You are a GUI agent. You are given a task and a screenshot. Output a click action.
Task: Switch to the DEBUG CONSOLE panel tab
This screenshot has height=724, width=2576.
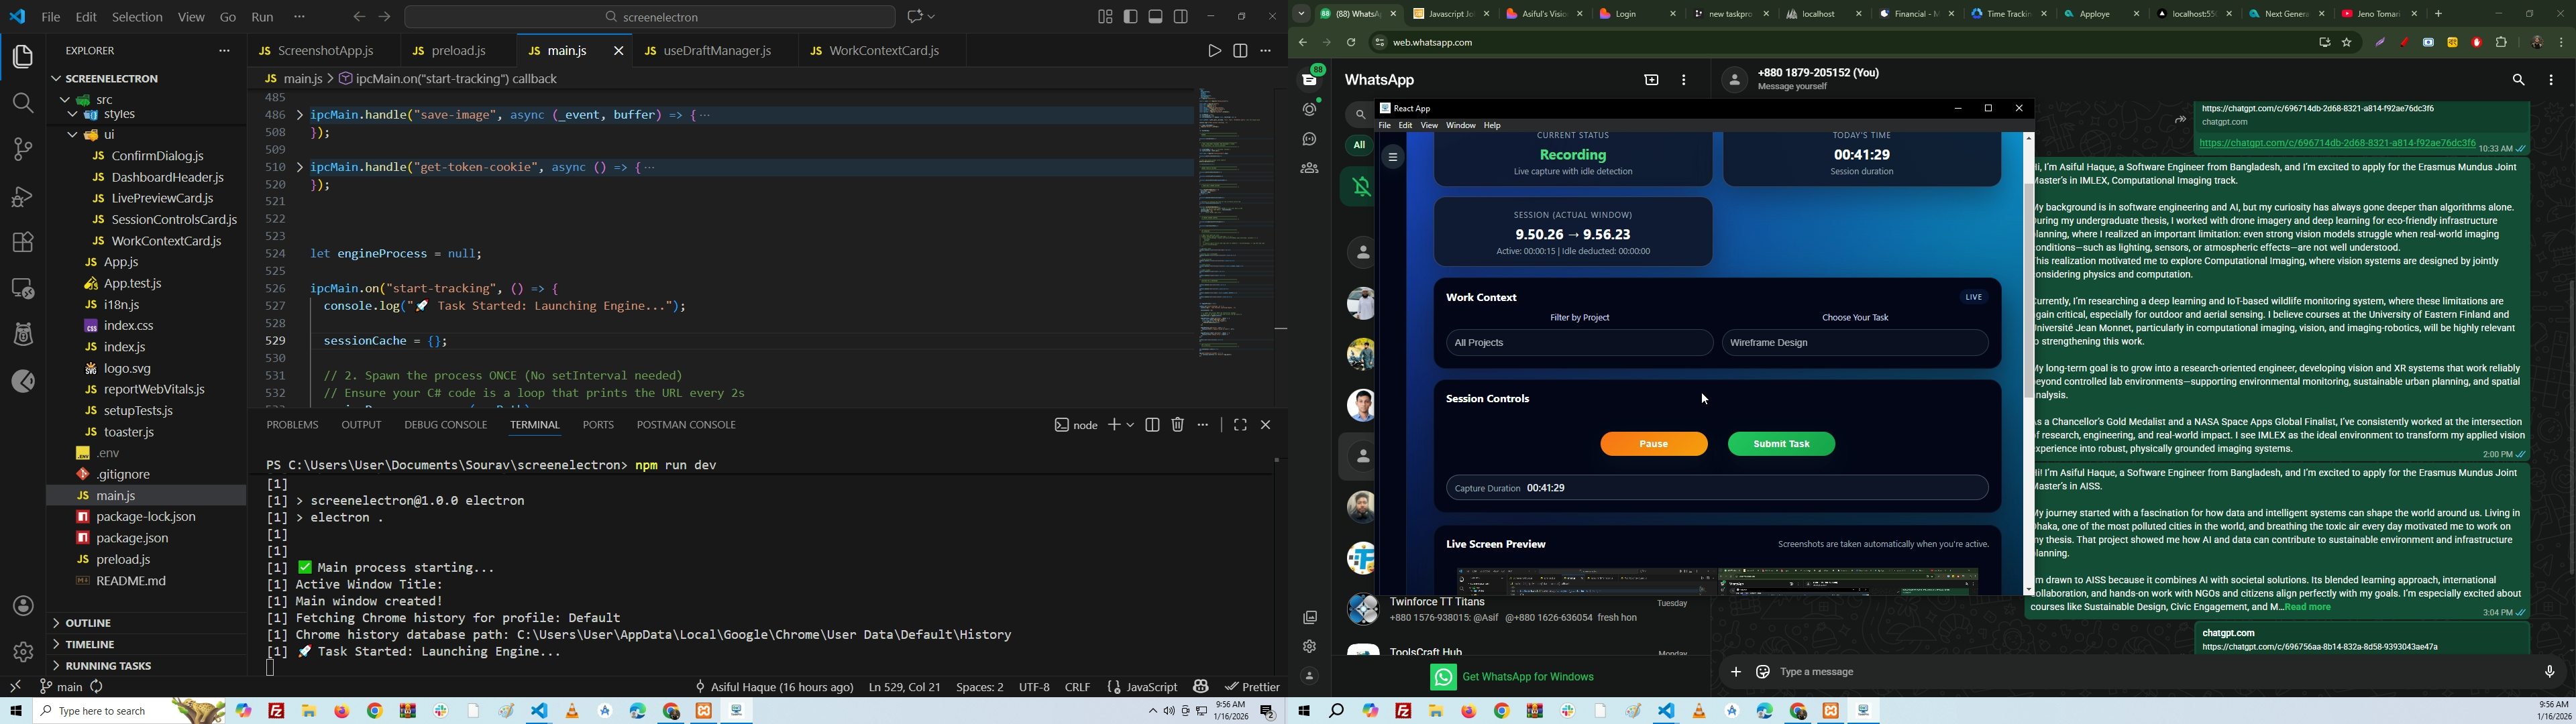pos(446,425)
